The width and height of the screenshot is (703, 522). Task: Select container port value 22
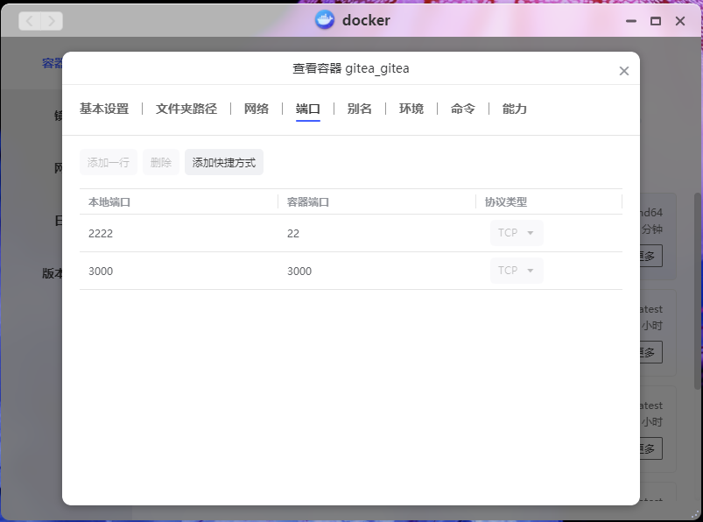pos(293,233)
